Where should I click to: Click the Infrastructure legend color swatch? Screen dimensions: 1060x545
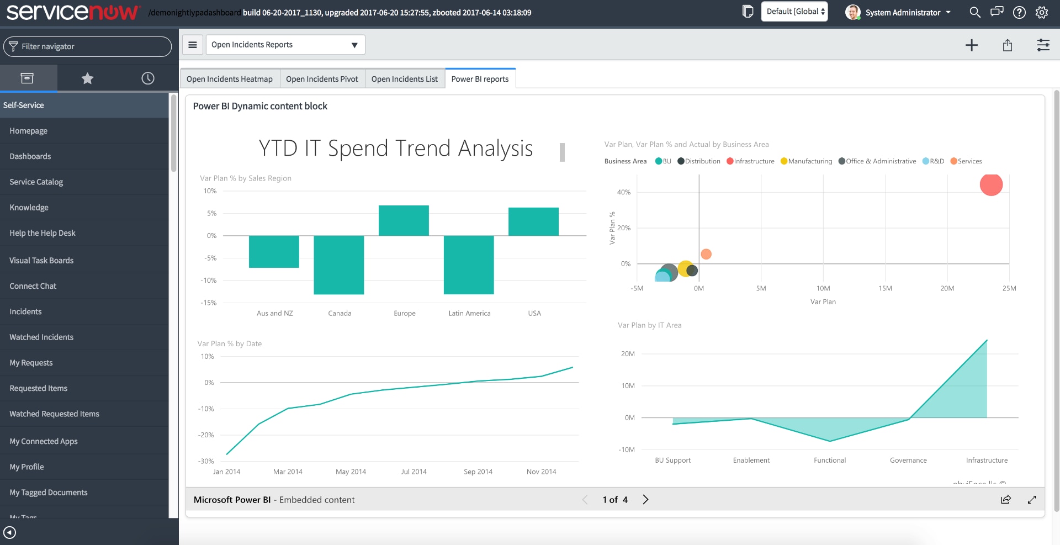tap(730, 161)
